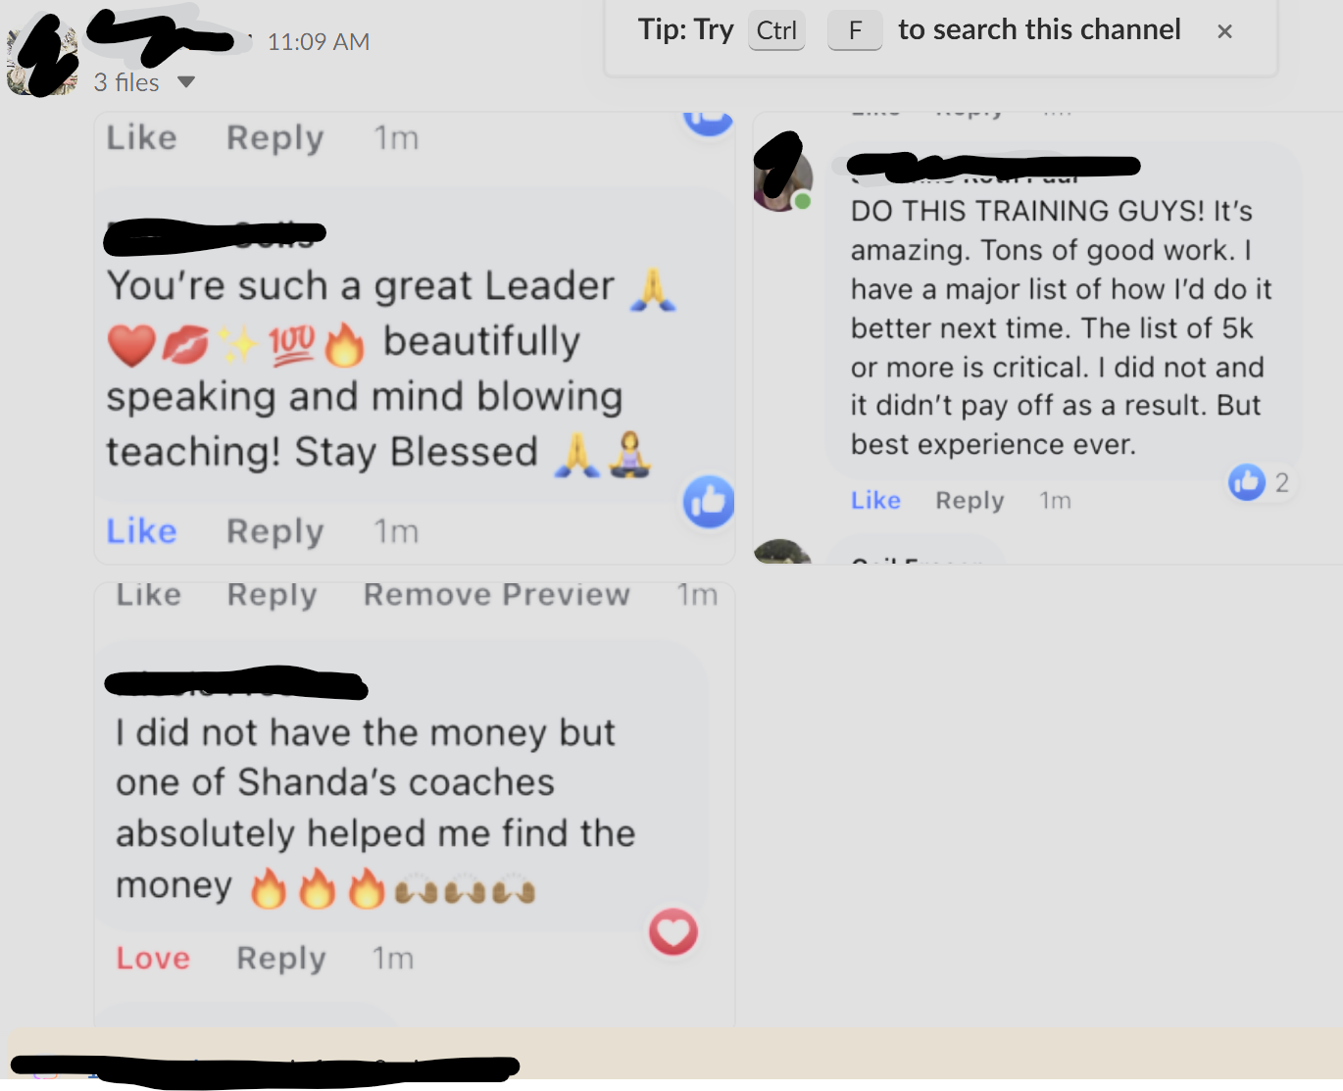The height and width of the screenshot is (1091, 1343).
Task: Click the blue thumbs-up reaction on the Leader comment
Action: point(709,502)
